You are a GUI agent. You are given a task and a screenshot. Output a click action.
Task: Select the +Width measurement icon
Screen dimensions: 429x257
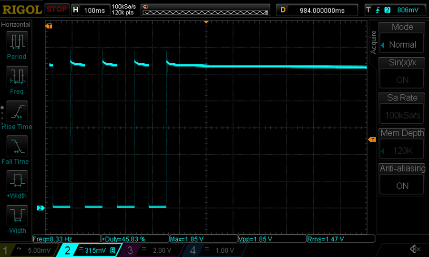point(17,180)
